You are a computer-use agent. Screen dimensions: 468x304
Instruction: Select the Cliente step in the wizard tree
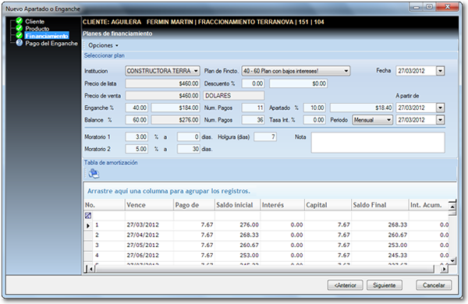click(34, 22)
